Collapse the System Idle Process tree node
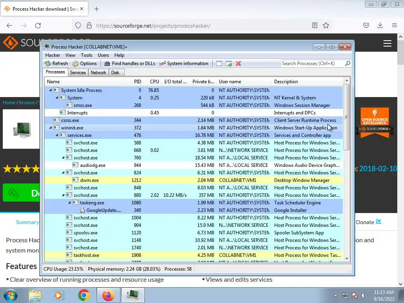The height and width of the screenshot is (303, 404). (x=50, y=90)
